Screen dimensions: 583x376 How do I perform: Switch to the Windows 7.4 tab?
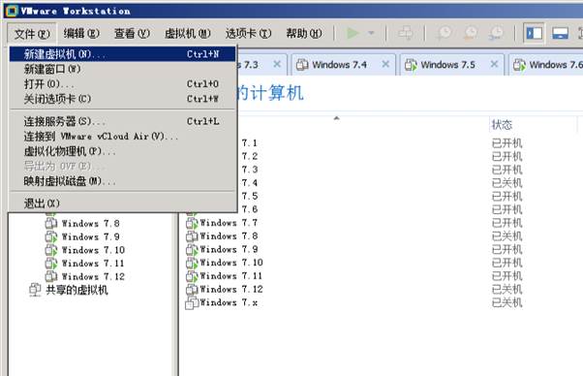[x=344, y=65]
